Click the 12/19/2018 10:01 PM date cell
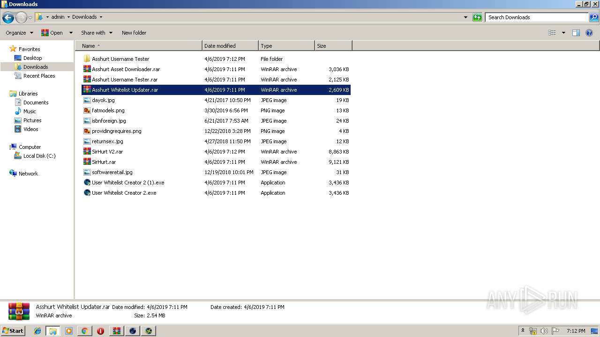This screenshot has width=600, height=337. [x=229, y=172]
